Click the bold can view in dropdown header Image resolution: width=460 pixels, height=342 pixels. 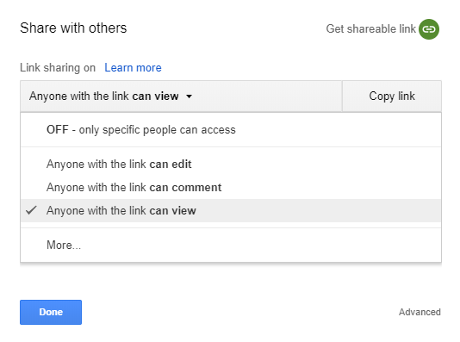click(155, 96)
